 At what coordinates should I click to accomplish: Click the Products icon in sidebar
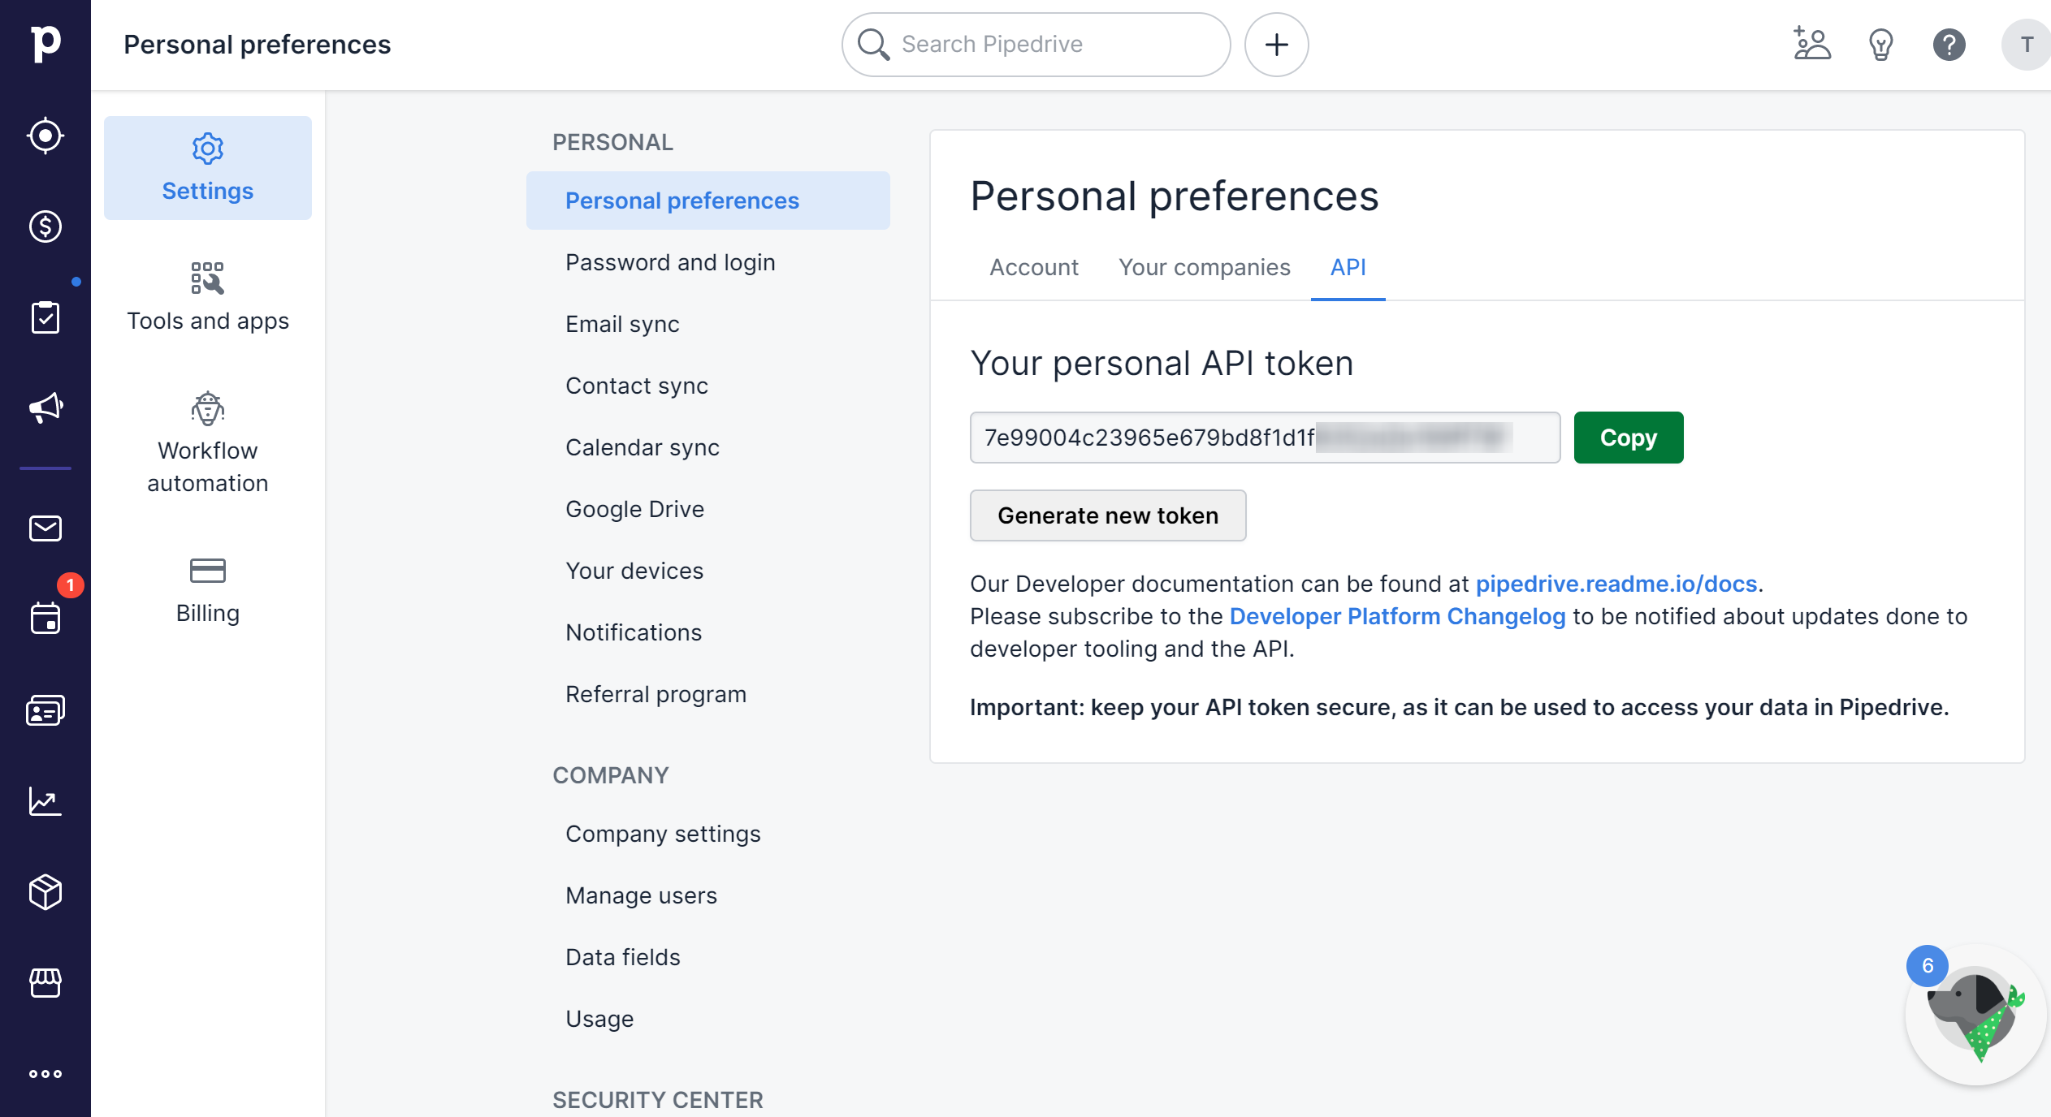pos(45,891)
